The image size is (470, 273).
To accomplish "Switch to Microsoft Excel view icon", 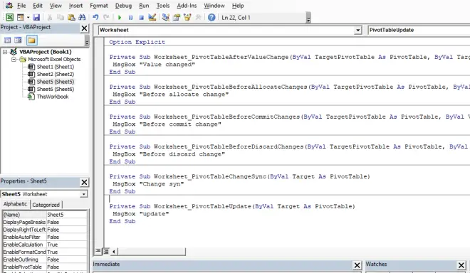I will [9, 17].
